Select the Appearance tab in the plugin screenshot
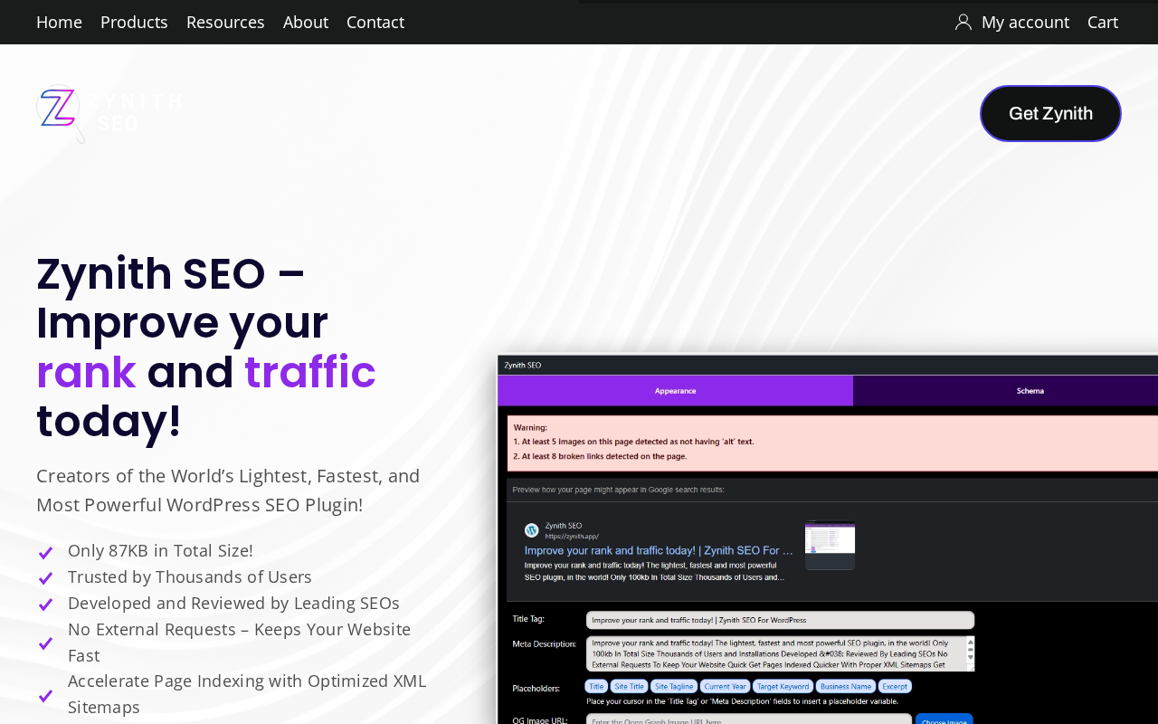Image resolution: width=1158 pixels, height=724 pixels. click(x=675, y=391)
